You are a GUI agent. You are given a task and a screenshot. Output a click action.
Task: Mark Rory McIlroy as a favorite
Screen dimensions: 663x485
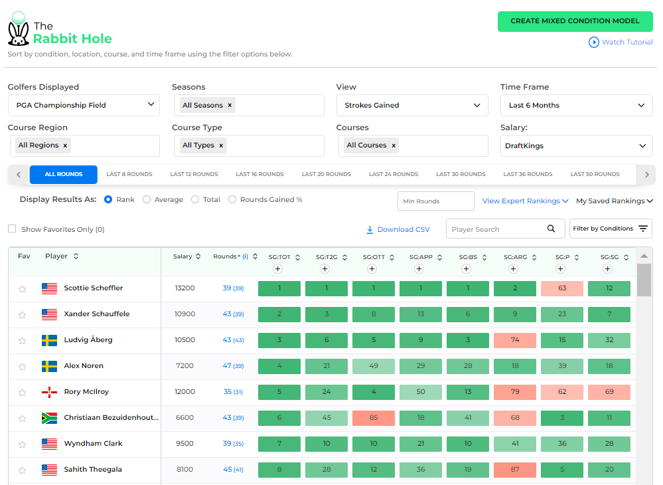click(23, 393)
